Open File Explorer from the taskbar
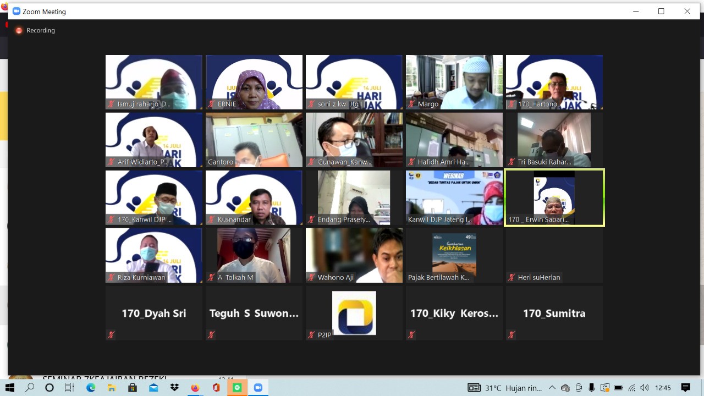The width and height of the screenshot is (704, 396). pyautogui.click(x=112, y=388)
